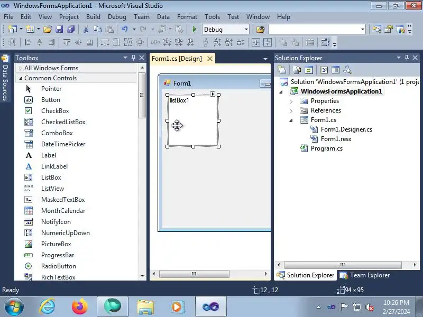Select the CheckedListBox control in Toolbox

tap(63, 122)
